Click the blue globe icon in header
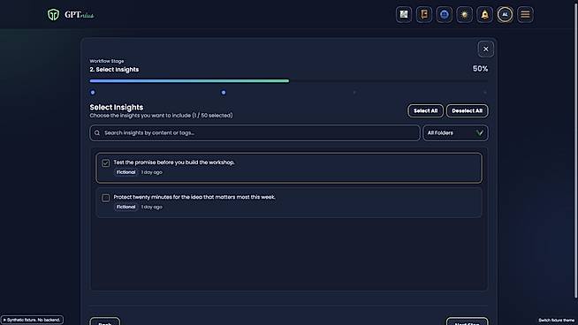The image size is (578, 325). pyautogui.click(x=445, y=15)
